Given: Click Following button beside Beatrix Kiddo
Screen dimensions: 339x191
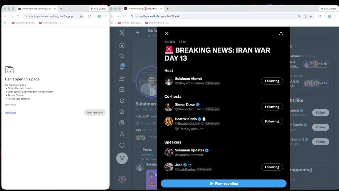Looking at the screenshot, I should click(272, 121).
